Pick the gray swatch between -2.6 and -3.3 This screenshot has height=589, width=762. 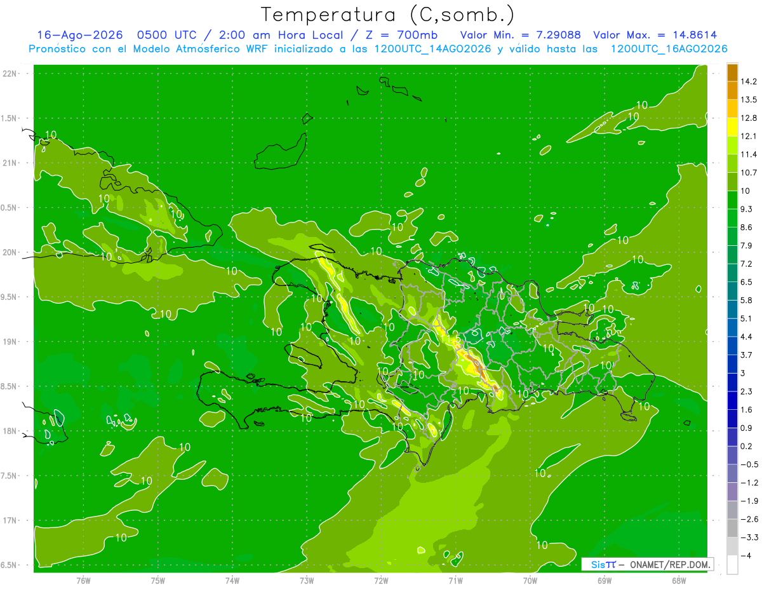coord(732,528)
